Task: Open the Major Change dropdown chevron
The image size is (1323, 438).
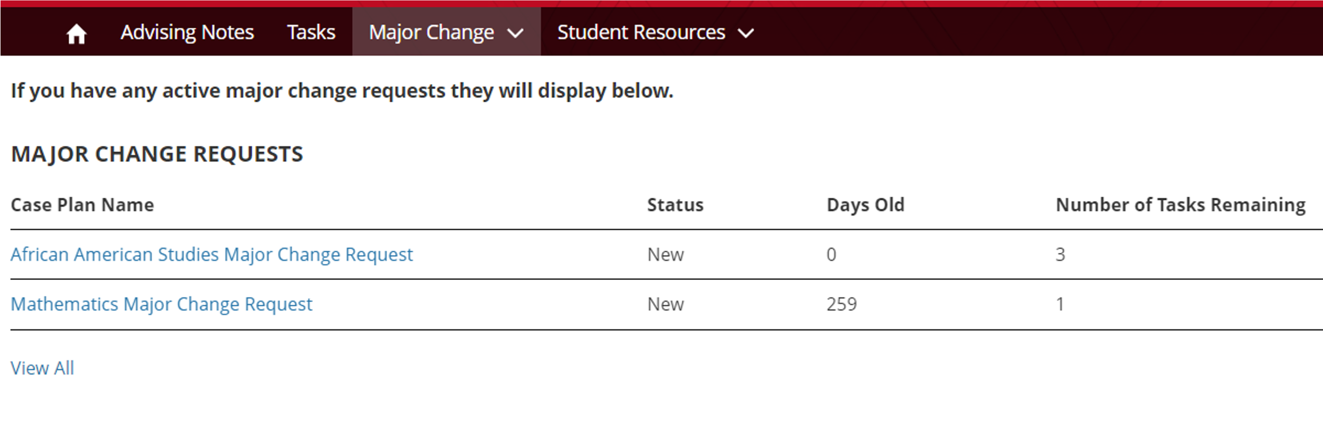Action: click(x=514, y=33)
